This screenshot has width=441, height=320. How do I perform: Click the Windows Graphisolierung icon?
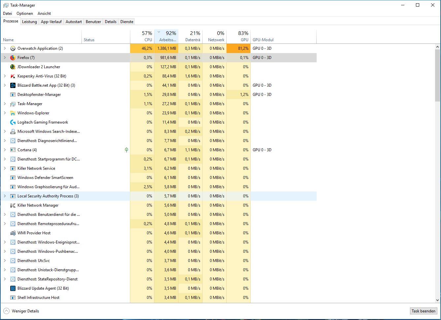13,187
